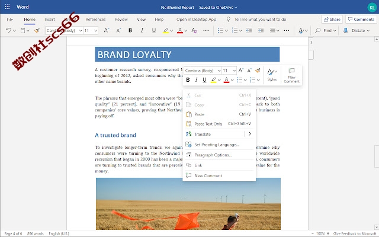Screen dimensions: 379x237
Task: Open more font options ellipsis
Action: (x=206, y=30)
